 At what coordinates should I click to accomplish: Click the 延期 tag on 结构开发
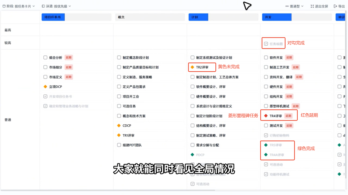coord(289,96)
